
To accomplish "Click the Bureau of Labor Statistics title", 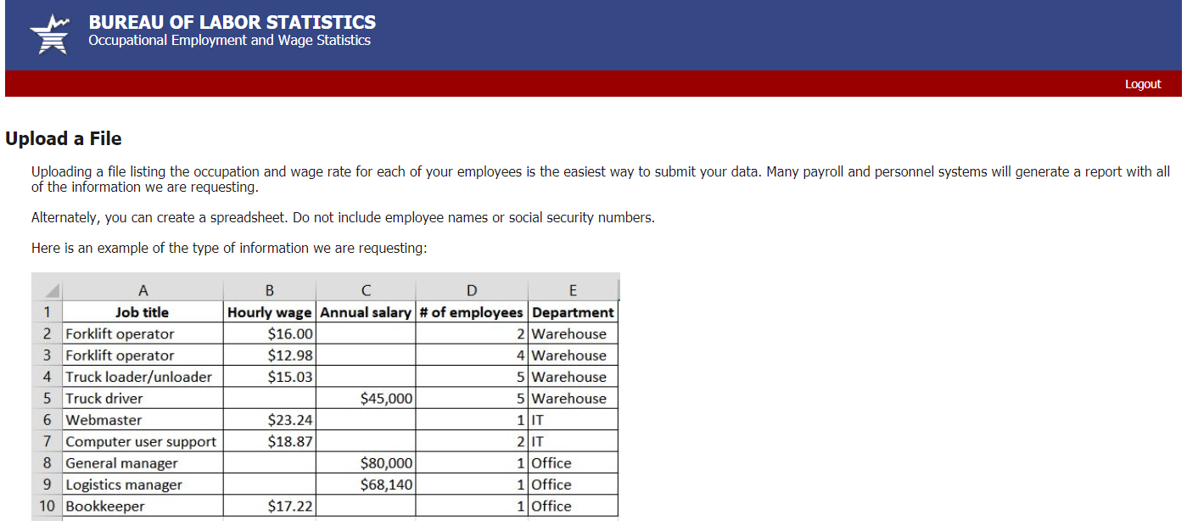I will pos(232,22).
